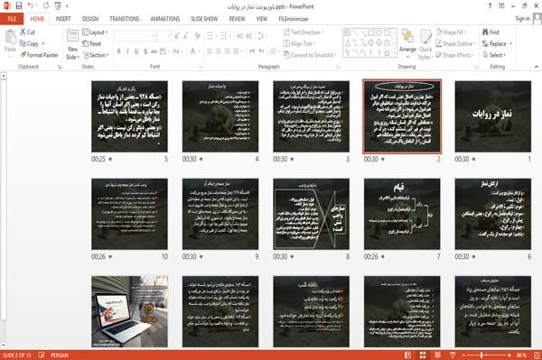Open the Layout dropdown
The height and width of the screenshot is (360, 542).
click(95, 32)
